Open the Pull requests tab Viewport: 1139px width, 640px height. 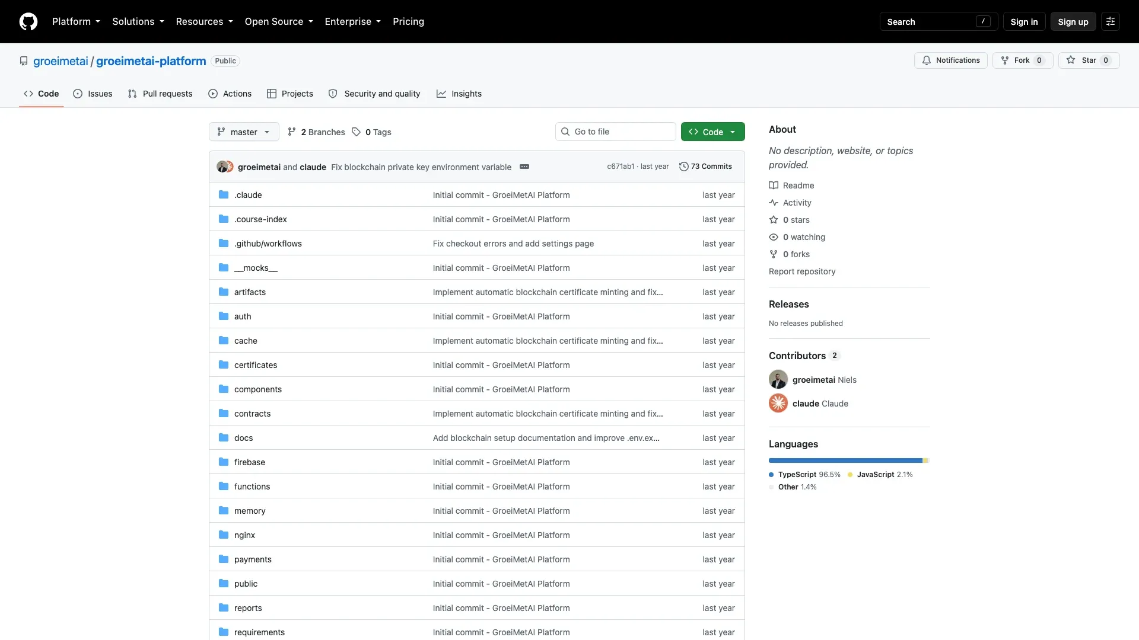point(160,94)
